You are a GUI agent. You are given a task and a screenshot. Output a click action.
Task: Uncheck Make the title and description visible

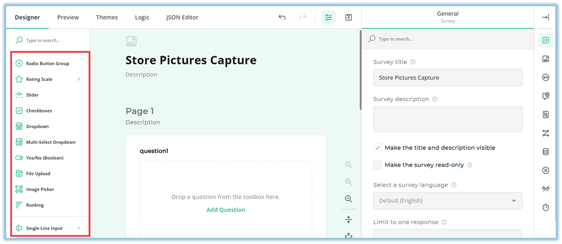378,148
